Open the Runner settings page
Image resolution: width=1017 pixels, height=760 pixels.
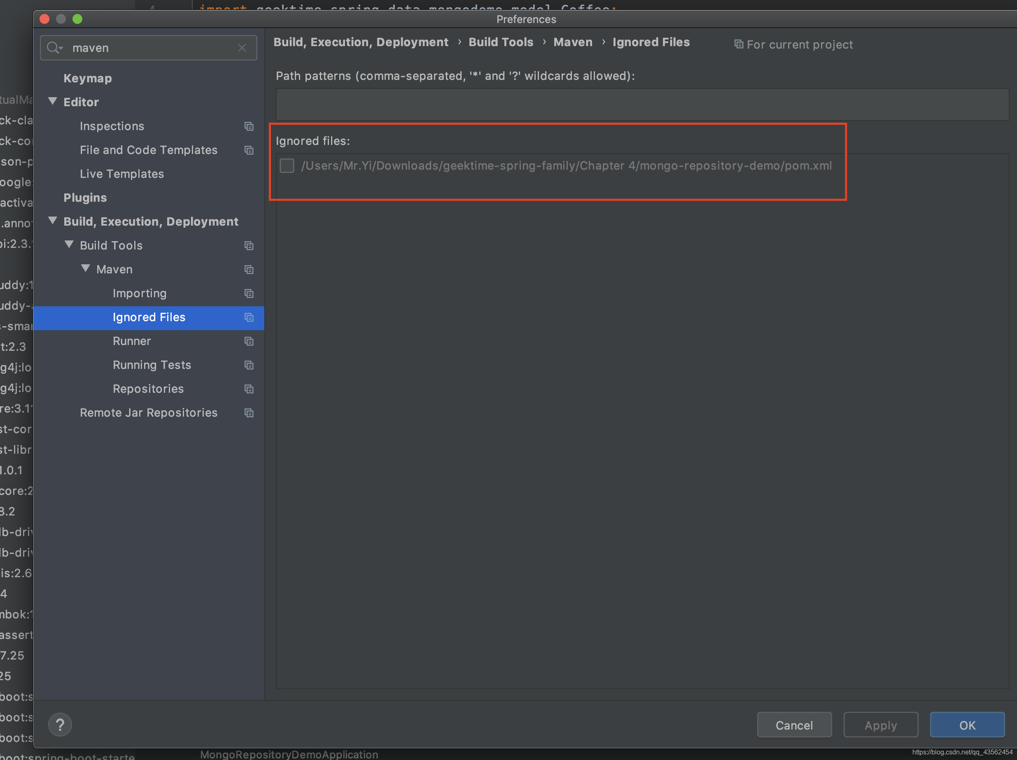point(131,341)
